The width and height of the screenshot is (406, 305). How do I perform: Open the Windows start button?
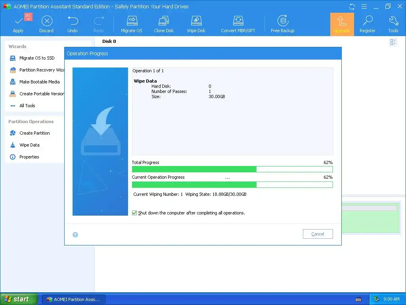click(x=19, y=299)
